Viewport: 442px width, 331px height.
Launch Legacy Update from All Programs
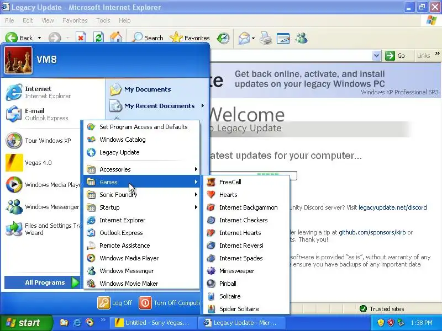(141, 152)
